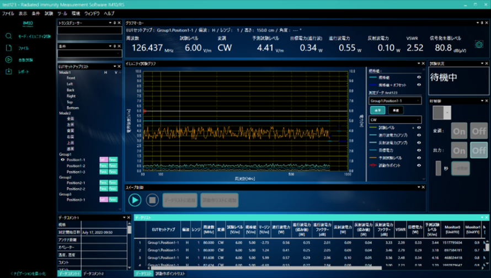Toggle eye icon for 誤動作ポイント
Viewport: 491px width, 278px height.
419,165
